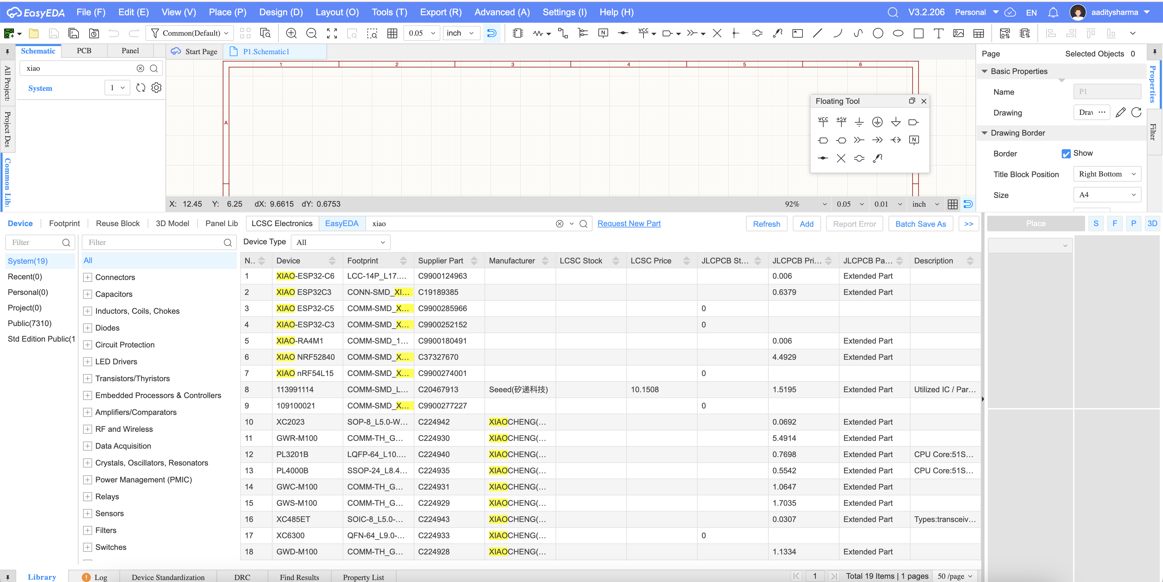Click the +5V power symbol in Floating Tool
The height and width of the screenshot is (582, 1163).
point(841,122)
